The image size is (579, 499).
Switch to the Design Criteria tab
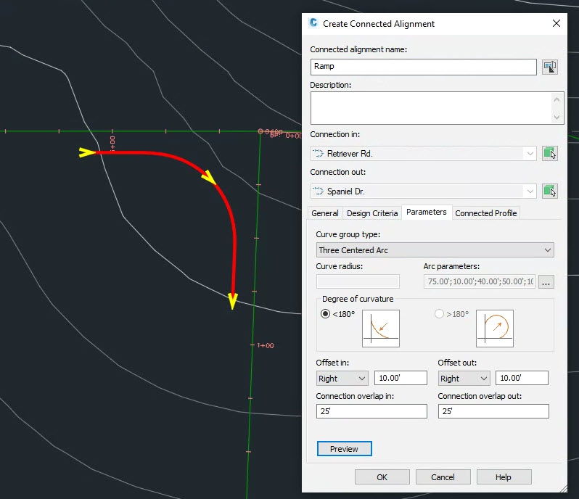pyautogui.click(x=372, y=213)
